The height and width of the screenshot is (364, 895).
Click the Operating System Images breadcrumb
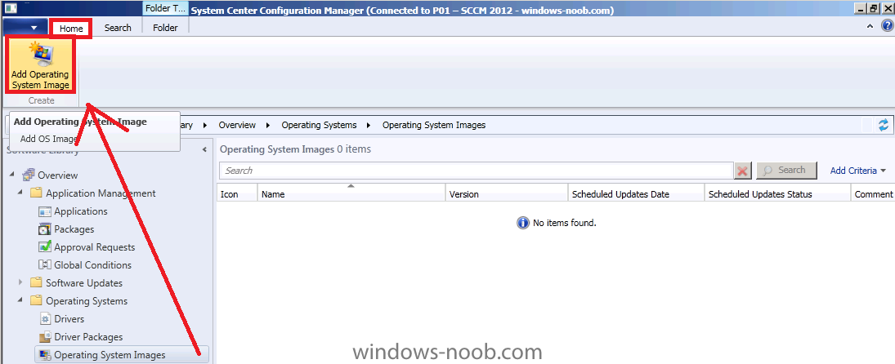pyautogui.click(x=434, y=125)
